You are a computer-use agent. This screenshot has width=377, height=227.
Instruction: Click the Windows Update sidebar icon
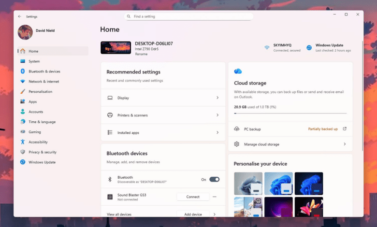click(x=23, y=162)
